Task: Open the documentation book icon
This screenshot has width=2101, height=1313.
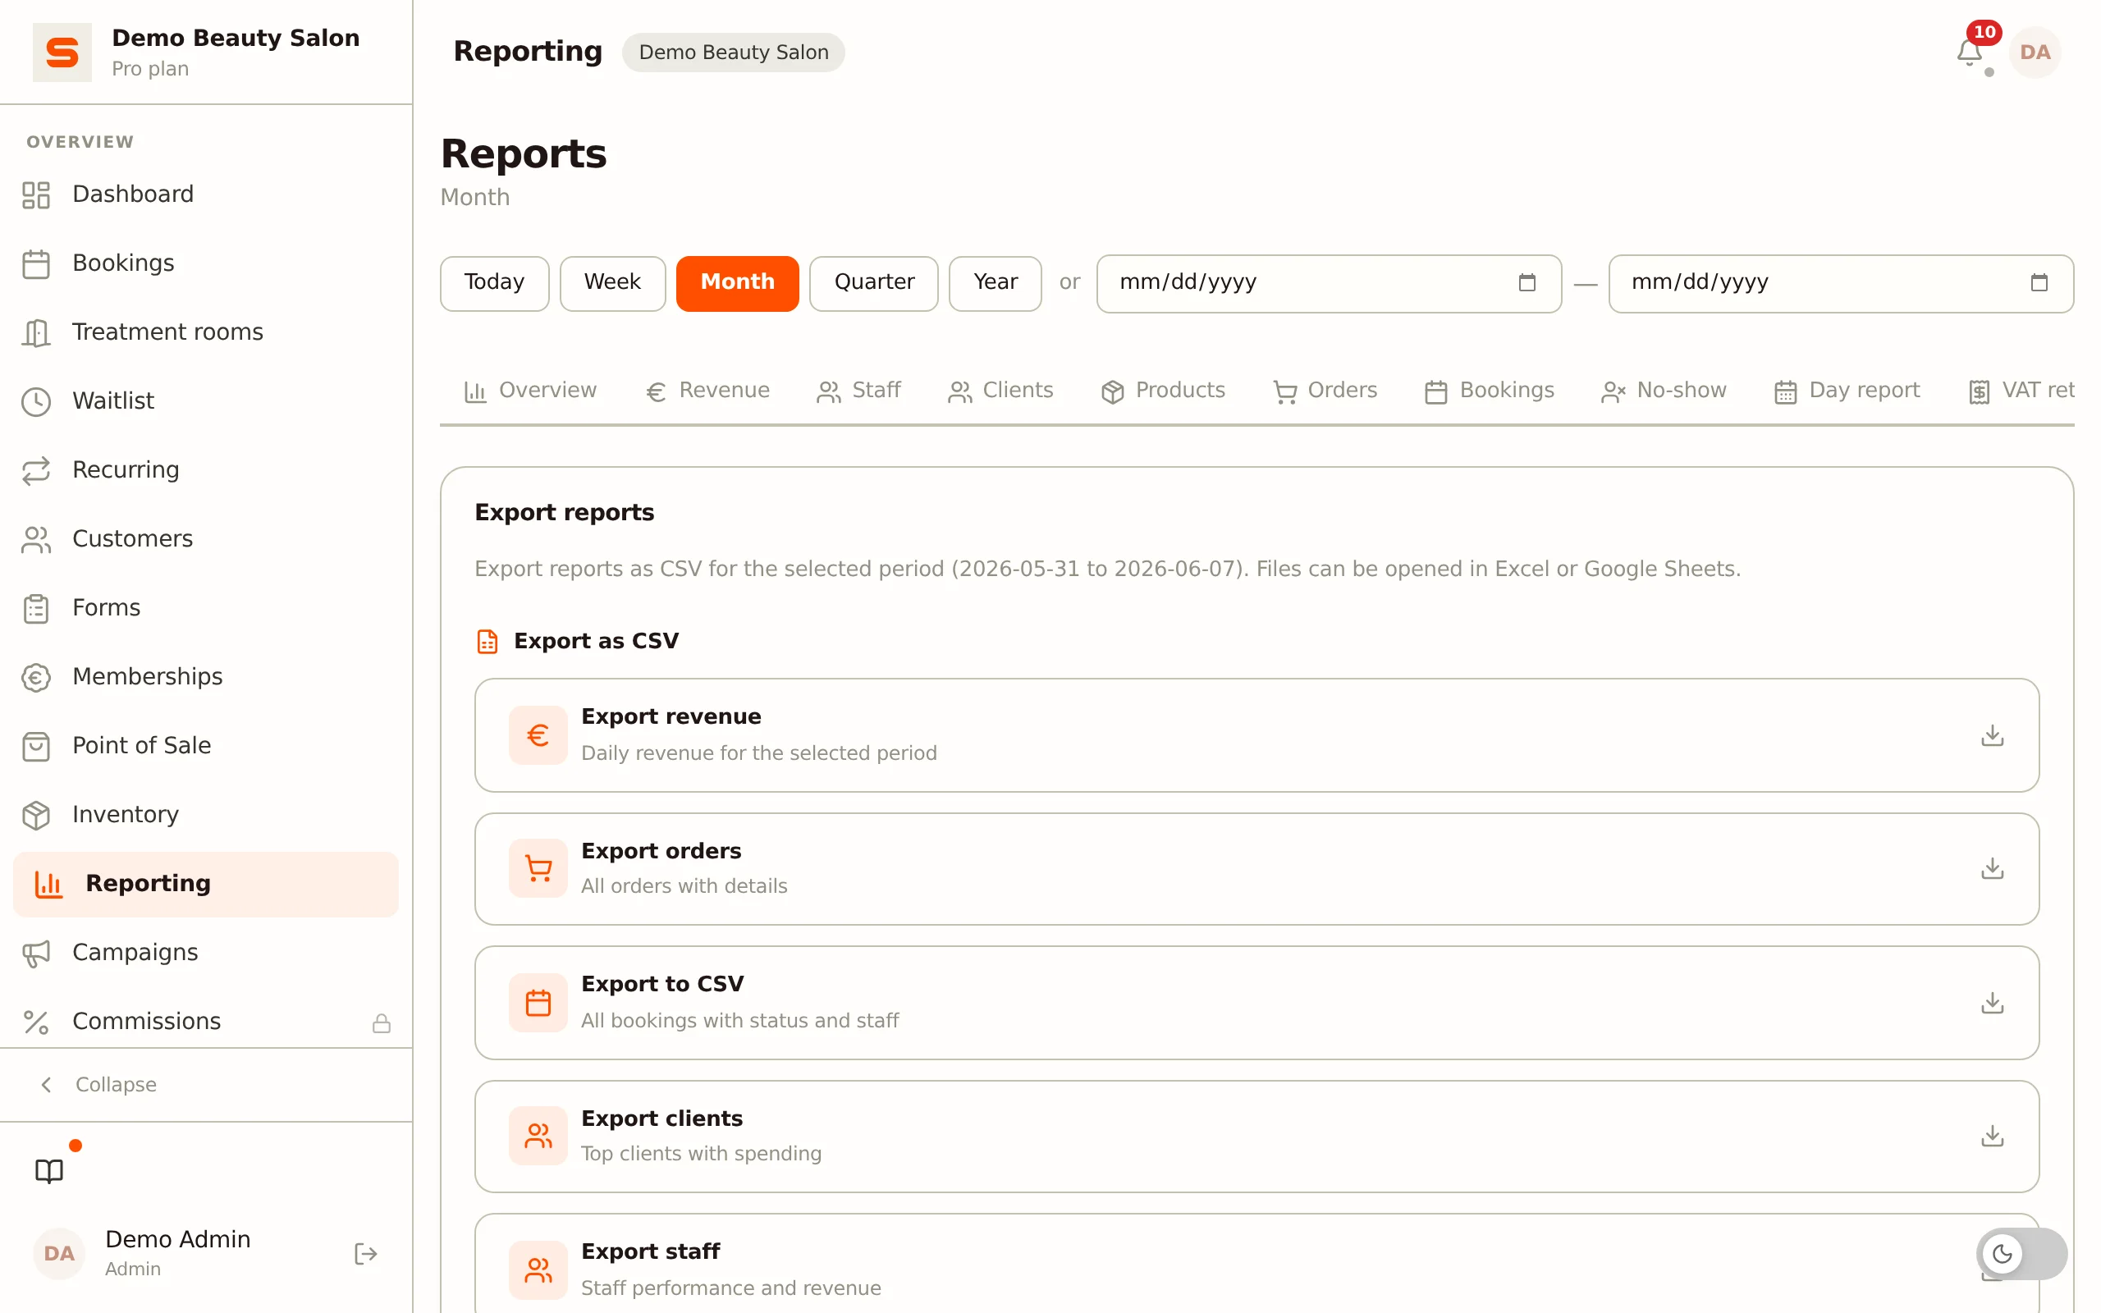Action: (49, 1170)
